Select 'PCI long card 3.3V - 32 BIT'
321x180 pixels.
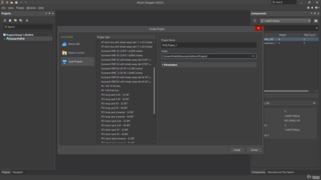pos(115,95)
